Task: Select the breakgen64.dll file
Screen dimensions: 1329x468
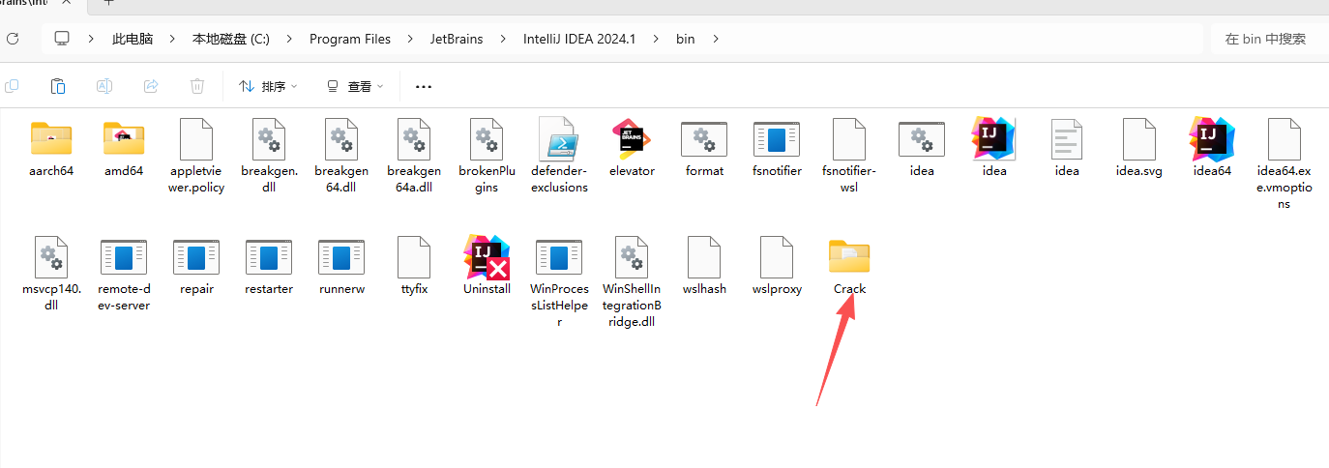Action: point(341,157)
